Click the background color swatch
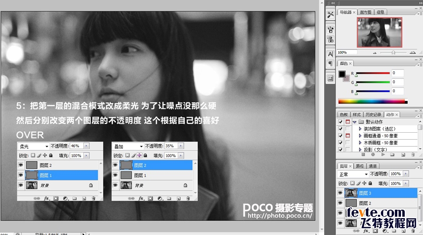Image resolution: width=423 pixels, height=235 pixels. point(347,79)
